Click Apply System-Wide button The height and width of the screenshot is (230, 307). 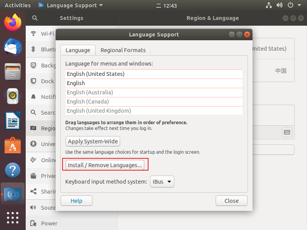pos(93,141)
